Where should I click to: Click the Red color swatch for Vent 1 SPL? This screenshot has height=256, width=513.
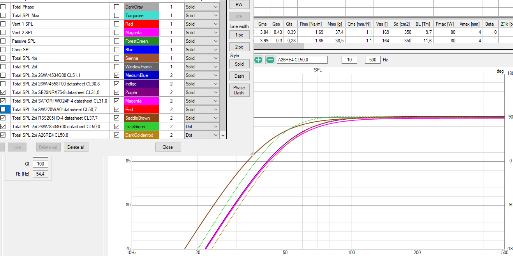tap(141, 24)
